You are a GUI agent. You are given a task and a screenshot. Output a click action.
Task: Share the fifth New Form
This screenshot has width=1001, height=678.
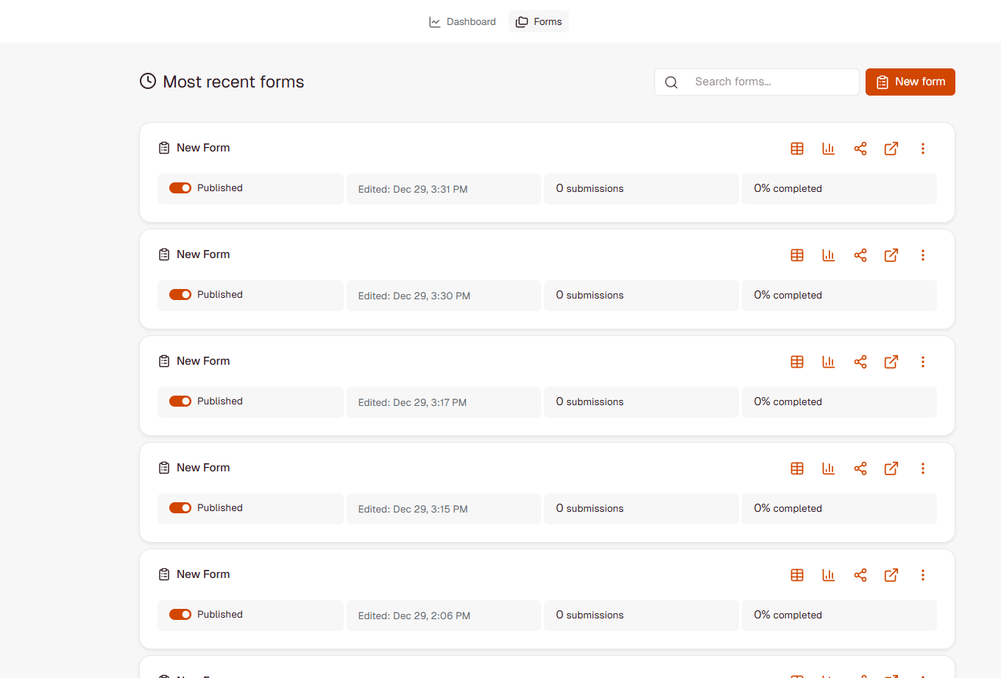coord(860,575)
